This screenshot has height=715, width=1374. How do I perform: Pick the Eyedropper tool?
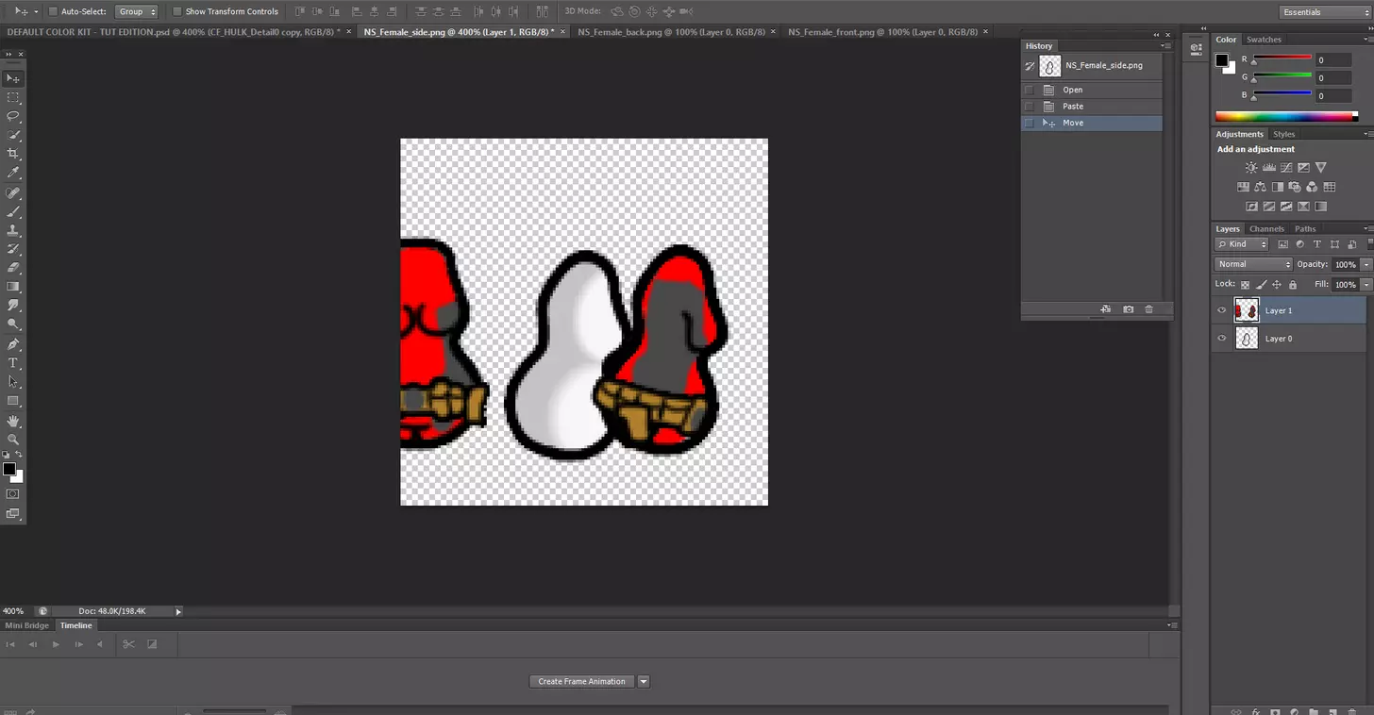[x=13, y=173]
